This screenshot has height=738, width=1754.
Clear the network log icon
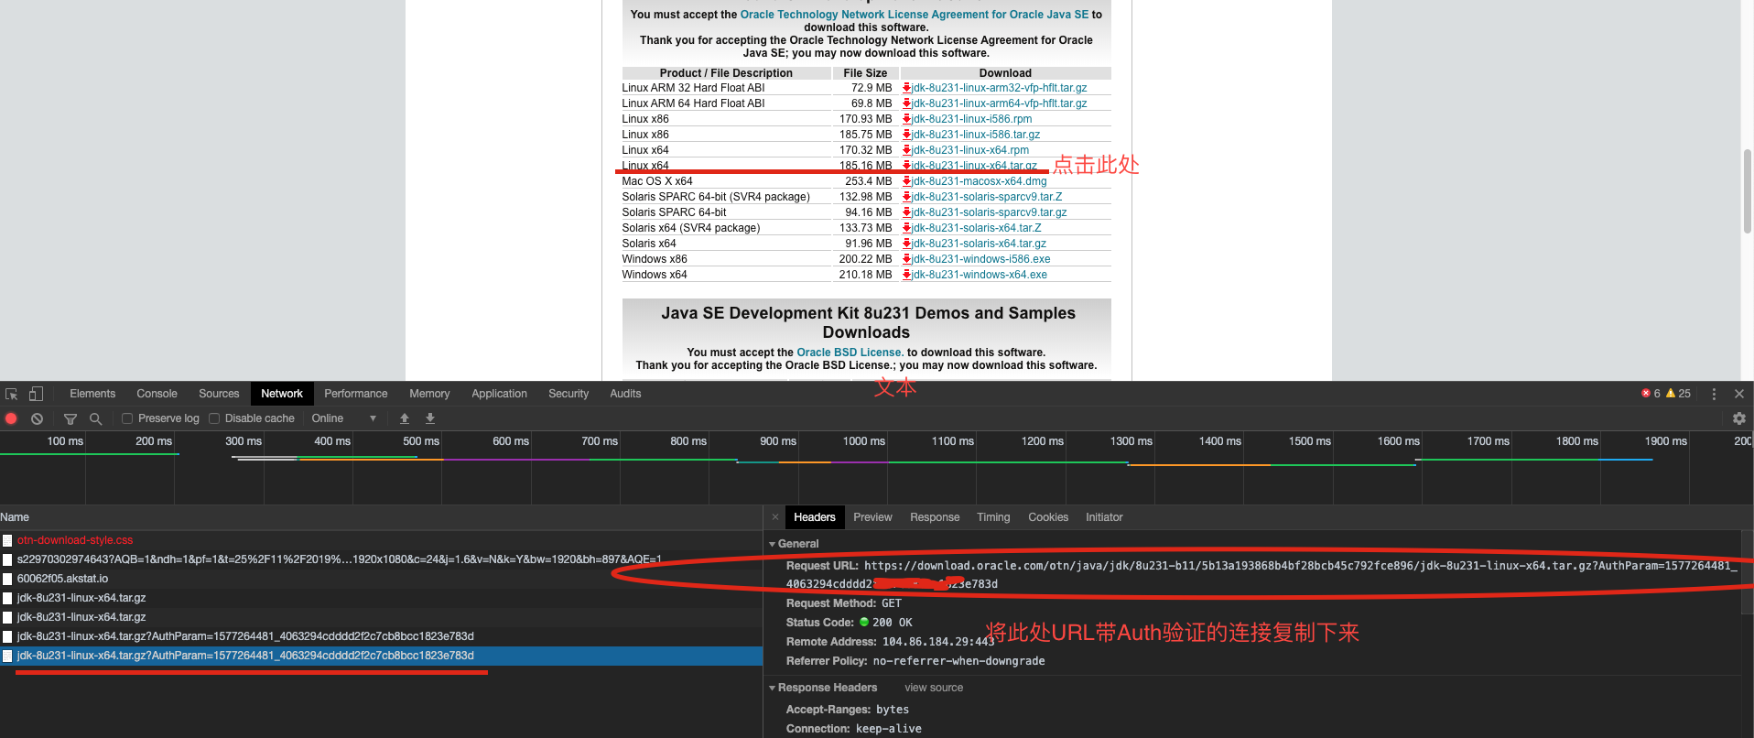pyautogui.click(x=37, y=418)
